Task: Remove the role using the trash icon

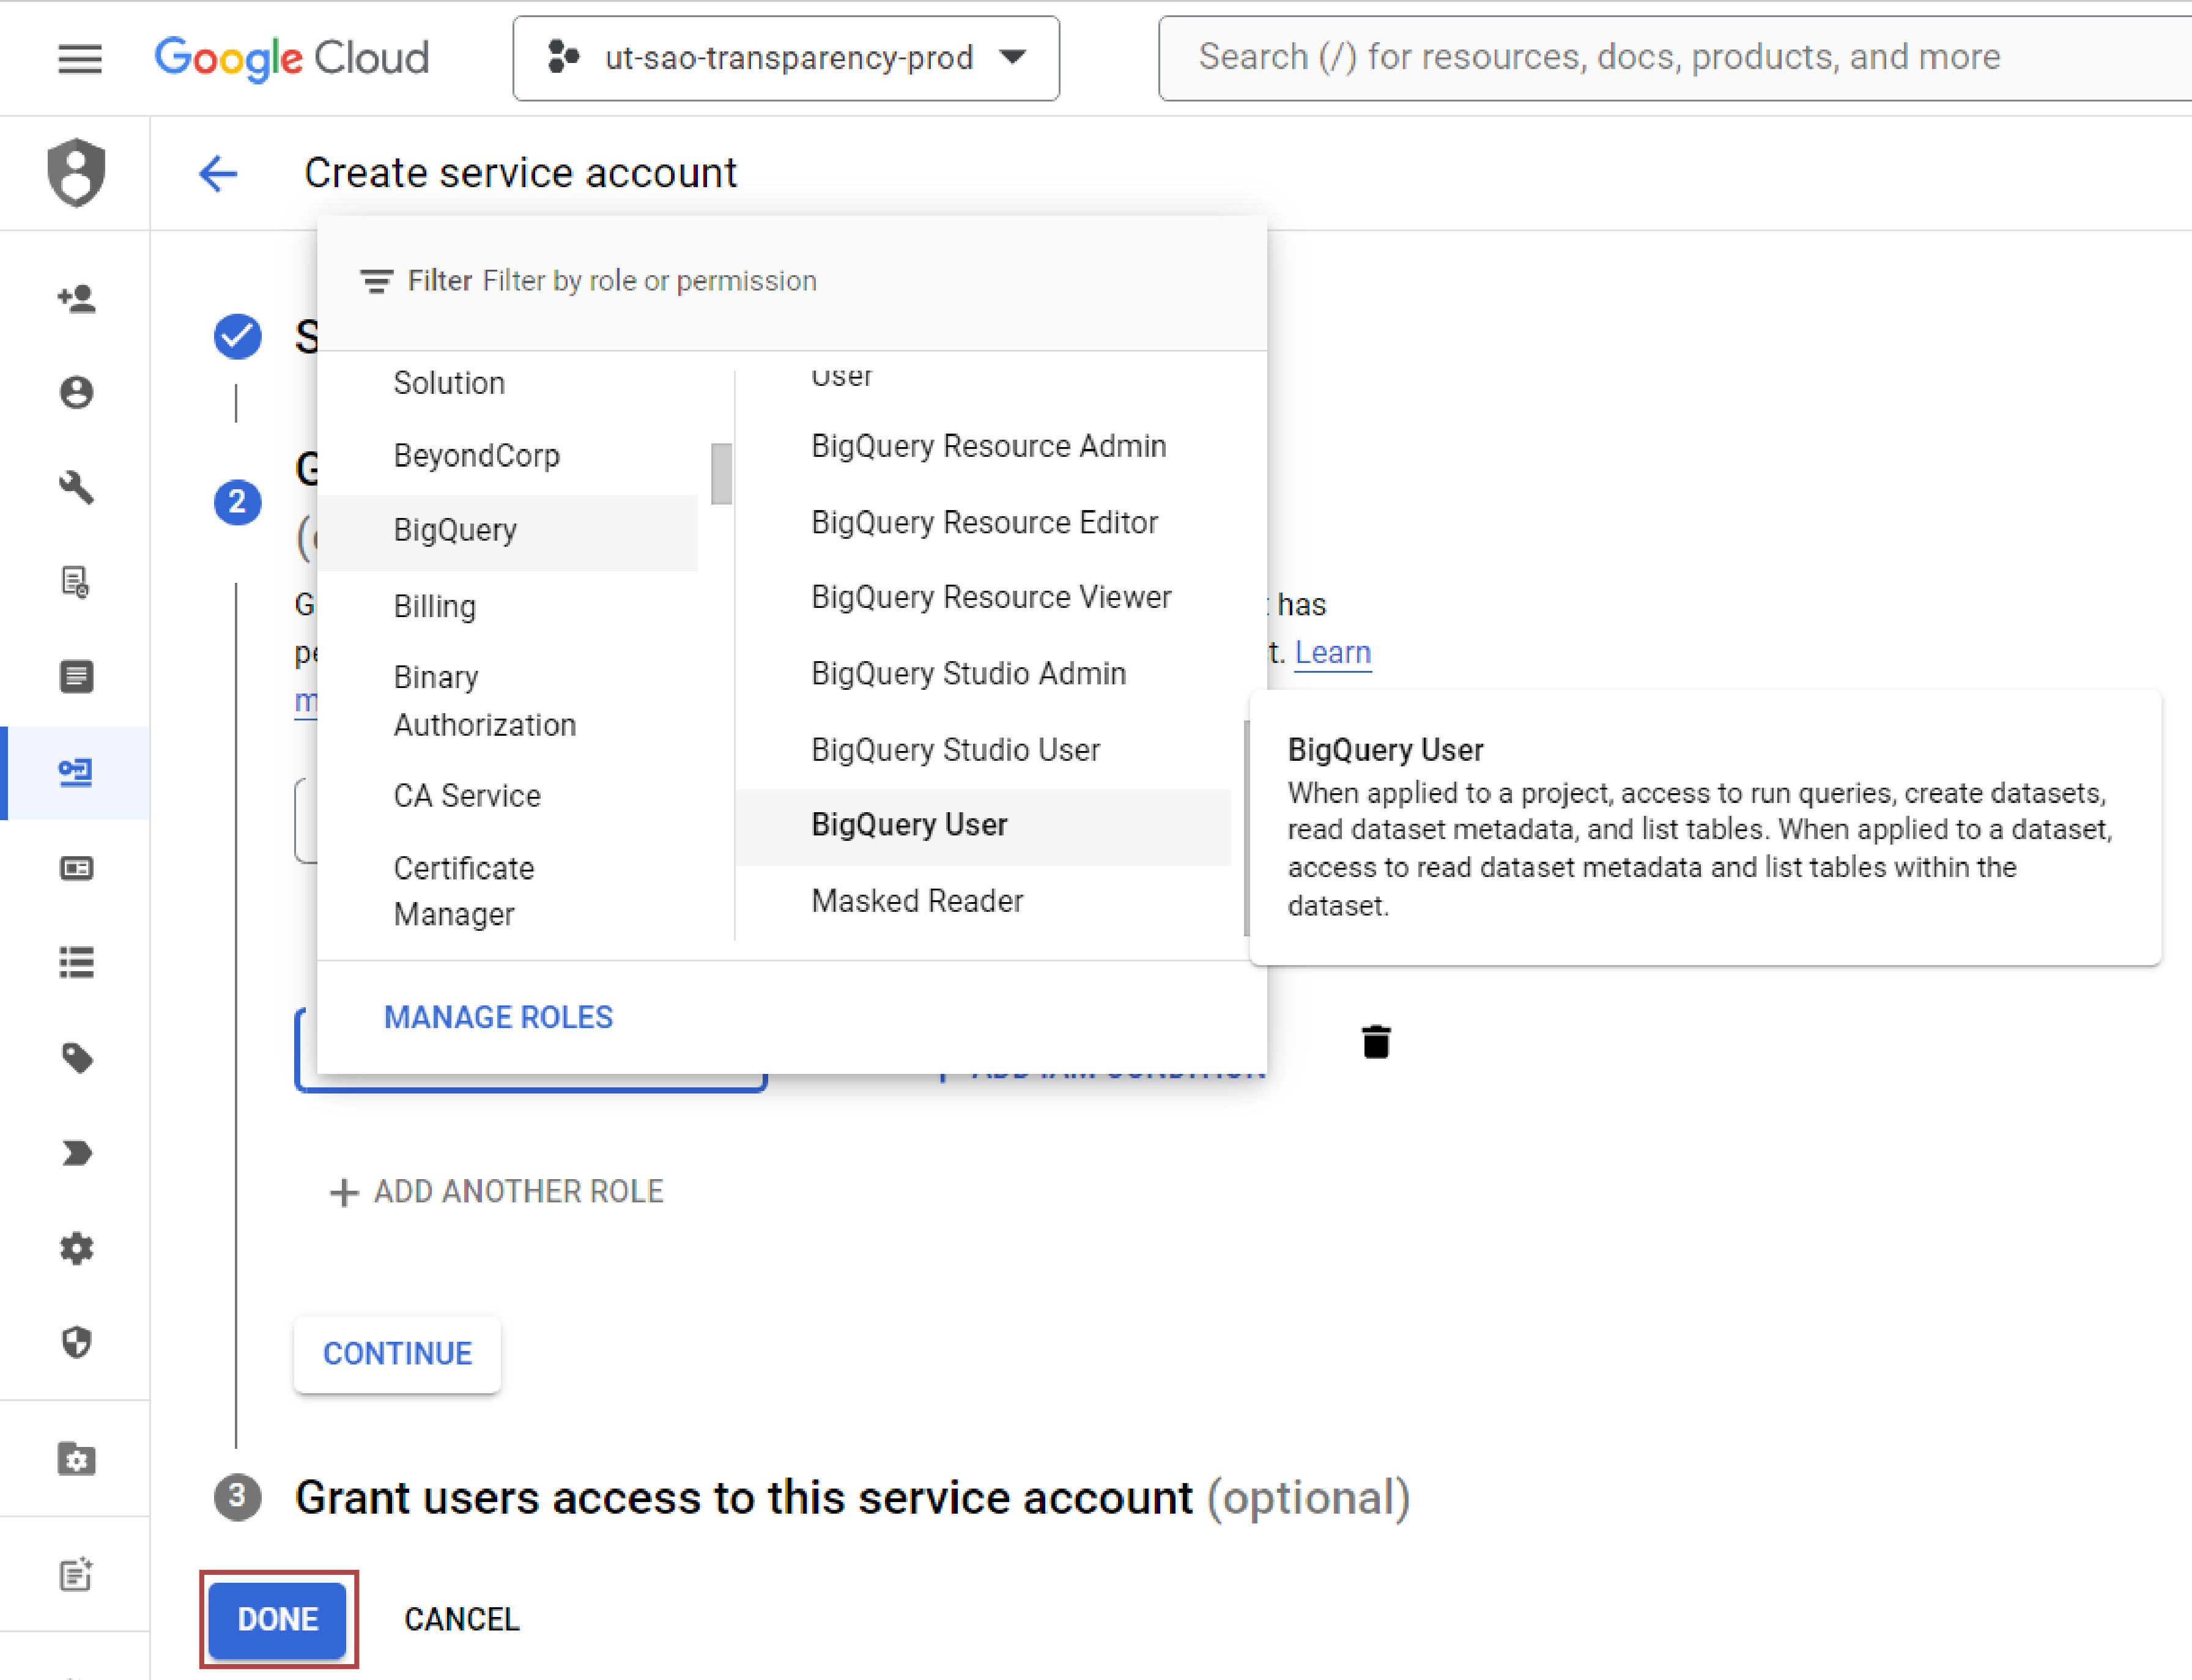Action: click(1377, 1042)
